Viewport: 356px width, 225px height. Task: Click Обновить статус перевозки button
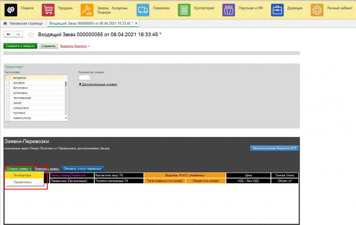coord(82,169)
